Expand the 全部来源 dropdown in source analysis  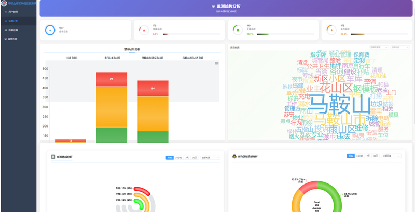(x=211, y=158)
